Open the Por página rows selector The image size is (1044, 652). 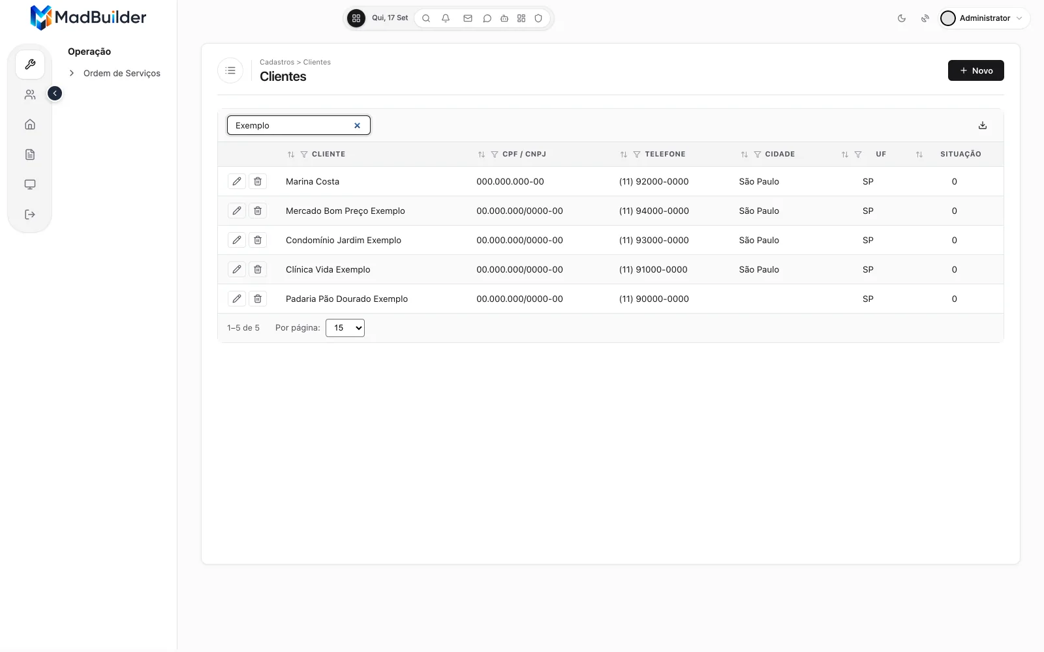click(345, 328)
